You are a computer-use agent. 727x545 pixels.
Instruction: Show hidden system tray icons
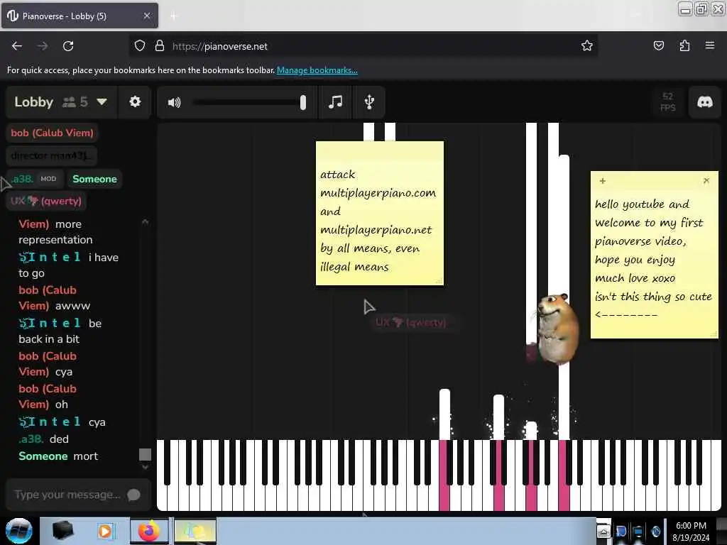pos(603,531)
